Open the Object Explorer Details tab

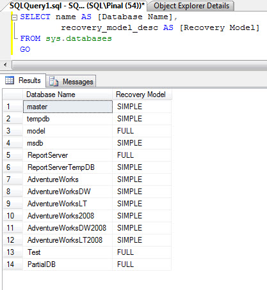point(191,6)
